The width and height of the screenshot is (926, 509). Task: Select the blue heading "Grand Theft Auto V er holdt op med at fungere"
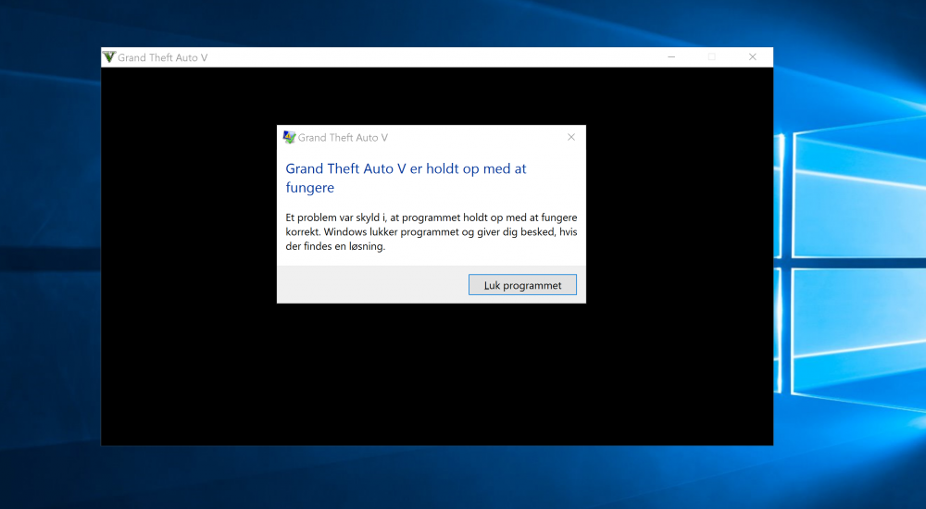(x=406, y=178)
